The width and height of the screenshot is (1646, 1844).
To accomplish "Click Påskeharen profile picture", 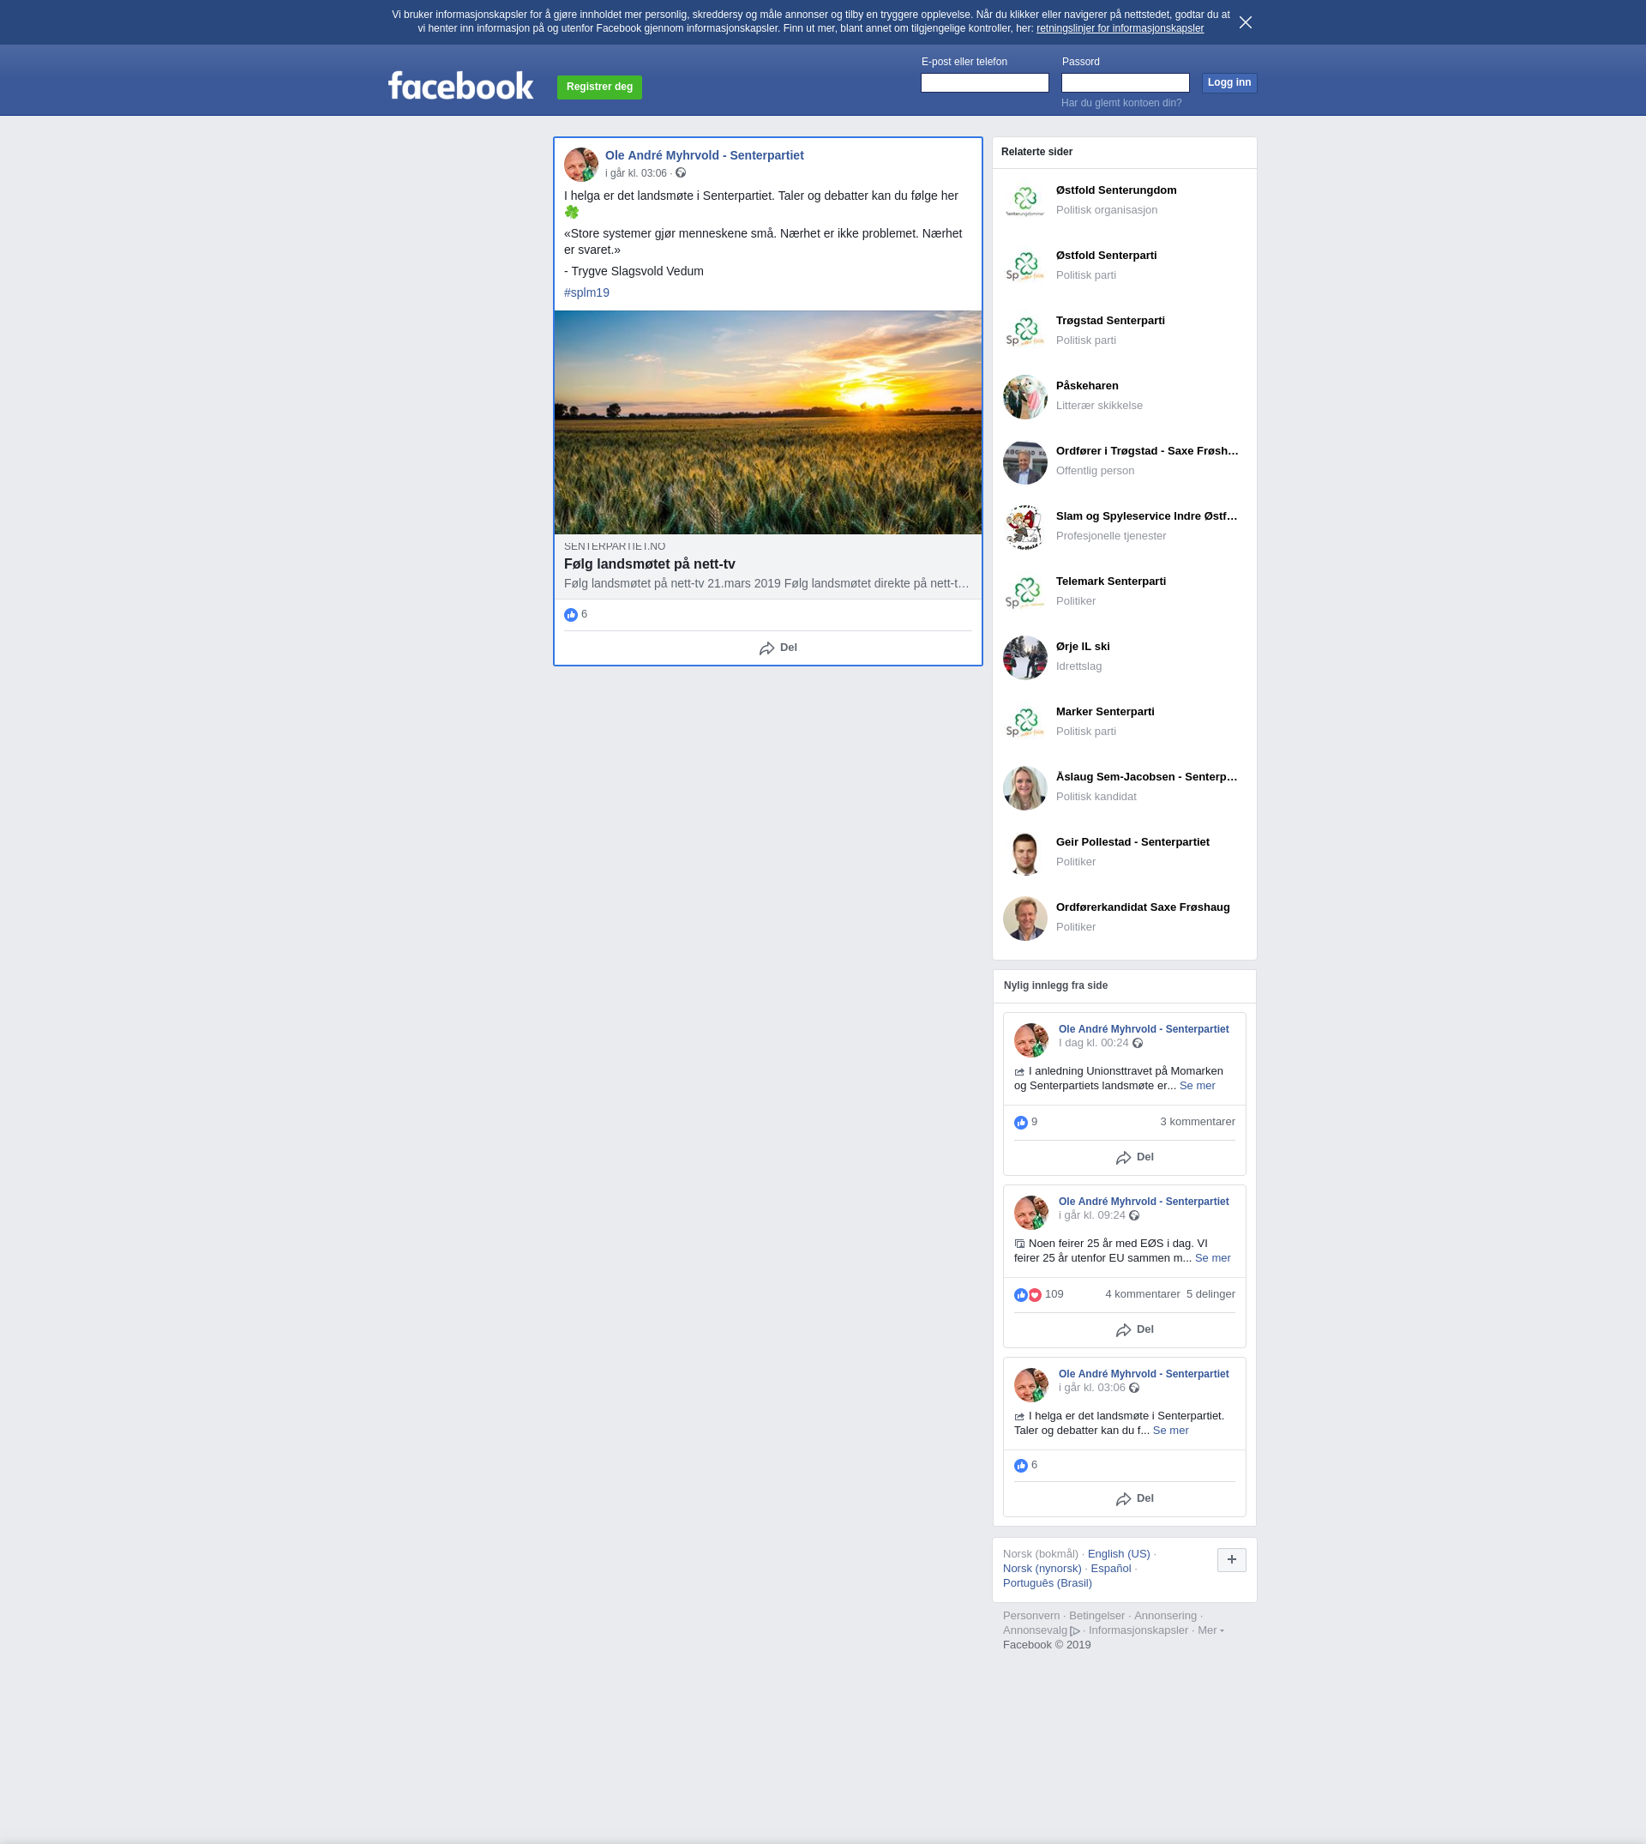I will (x=1024, y=396).
